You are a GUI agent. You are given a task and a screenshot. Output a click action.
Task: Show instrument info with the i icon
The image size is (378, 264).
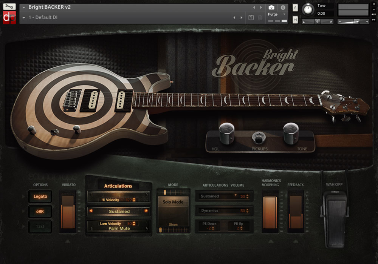coord(283,8)
